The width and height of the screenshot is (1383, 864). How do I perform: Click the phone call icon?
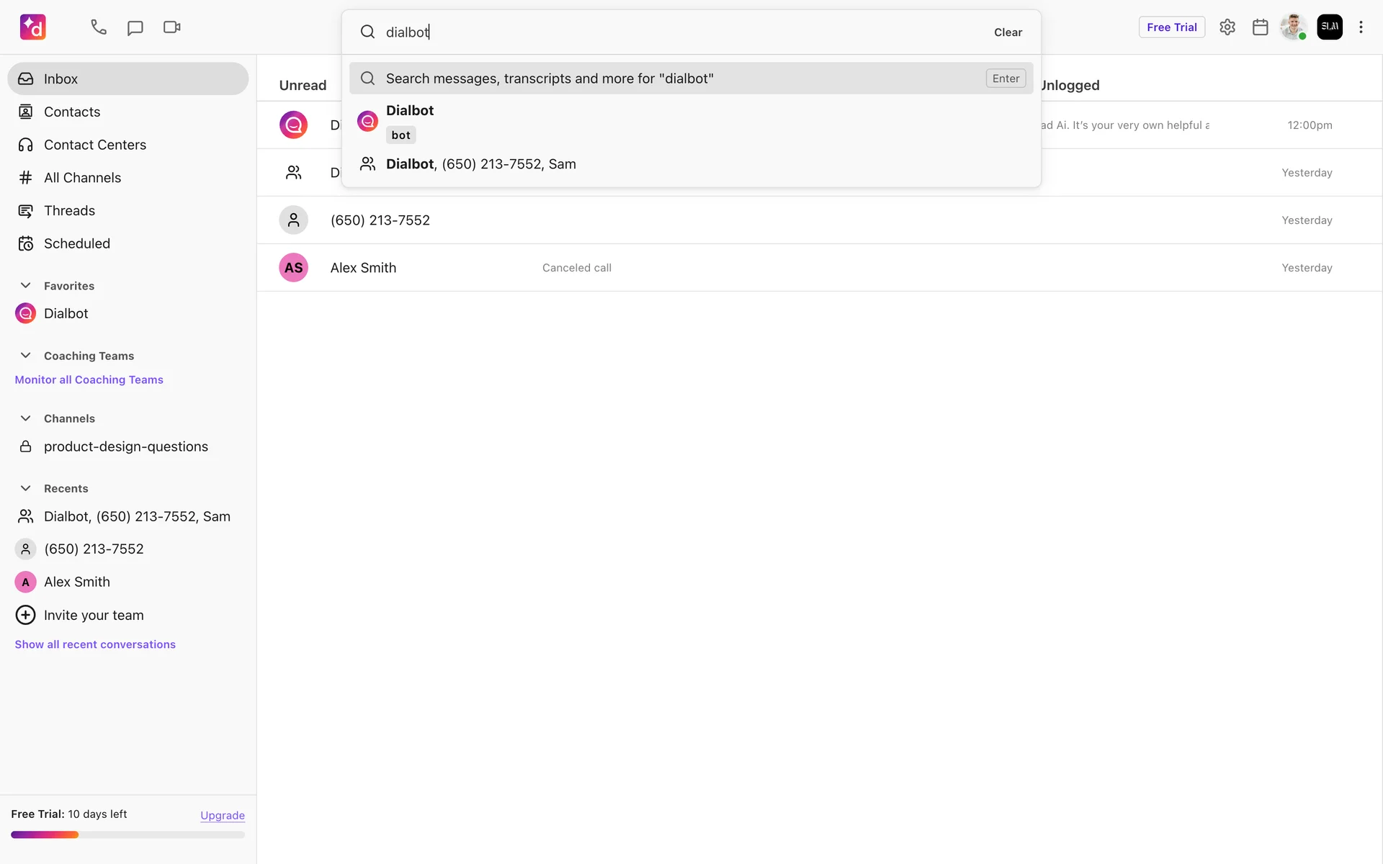pos(99,27)
